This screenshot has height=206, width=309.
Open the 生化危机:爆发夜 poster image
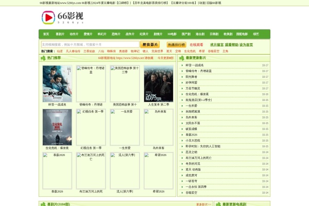click(x=57, y=127)
